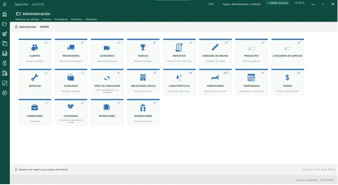Open the Tarifas dollar tile
This screenshot has width=338, height=185.
click(288, 82)
